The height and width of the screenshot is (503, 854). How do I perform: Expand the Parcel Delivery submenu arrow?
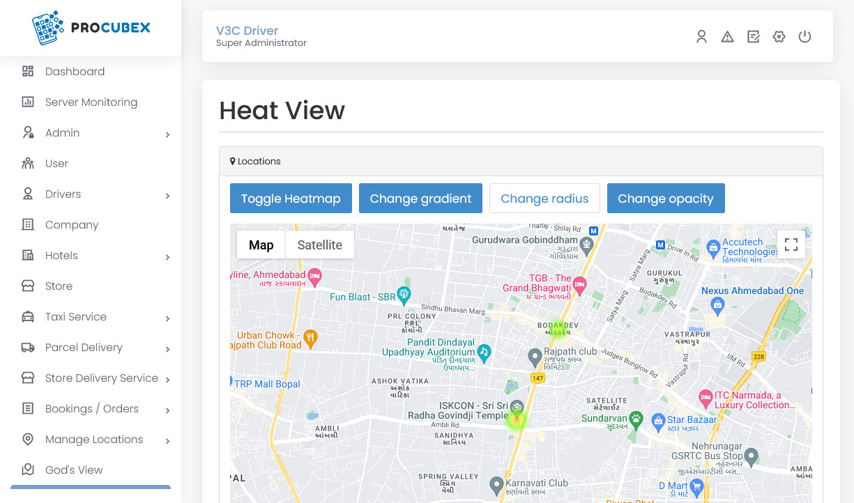167,349
